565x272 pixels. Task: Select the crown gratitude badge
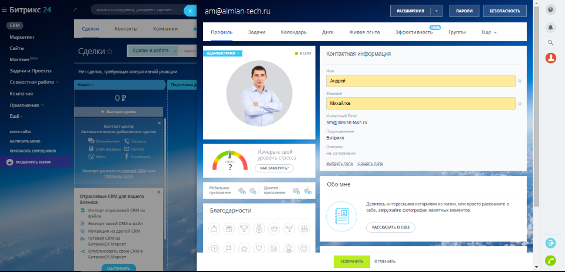[x=274, y=228]
